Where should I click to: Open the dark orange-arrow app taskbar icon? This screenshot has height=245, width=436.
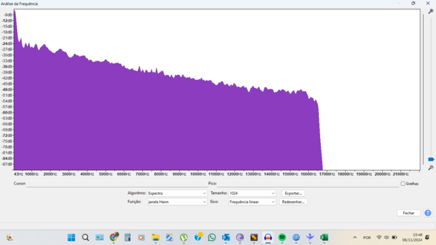254,238
